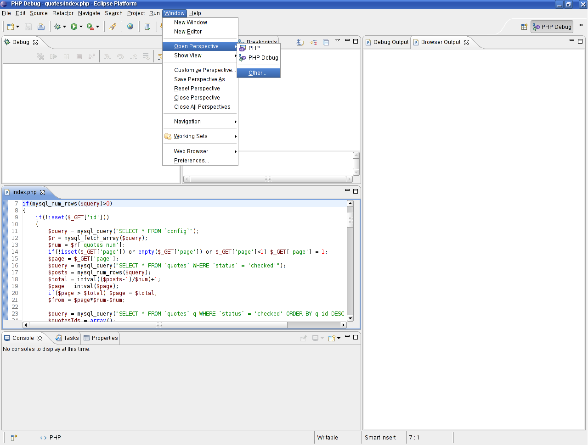Open Preferences... from Window menu
The width and height of the screenshot is (588, 445).
(200, 161)
